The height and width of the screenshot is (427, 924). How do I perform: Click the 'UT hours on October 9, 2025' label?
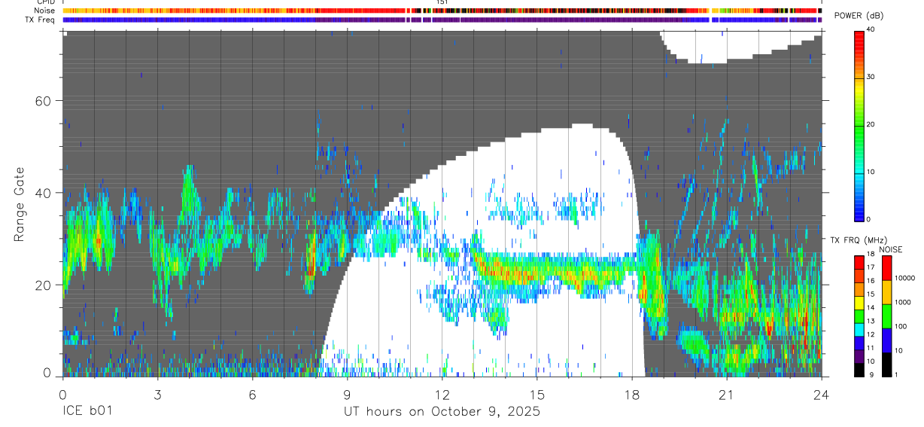coord(442,412)
